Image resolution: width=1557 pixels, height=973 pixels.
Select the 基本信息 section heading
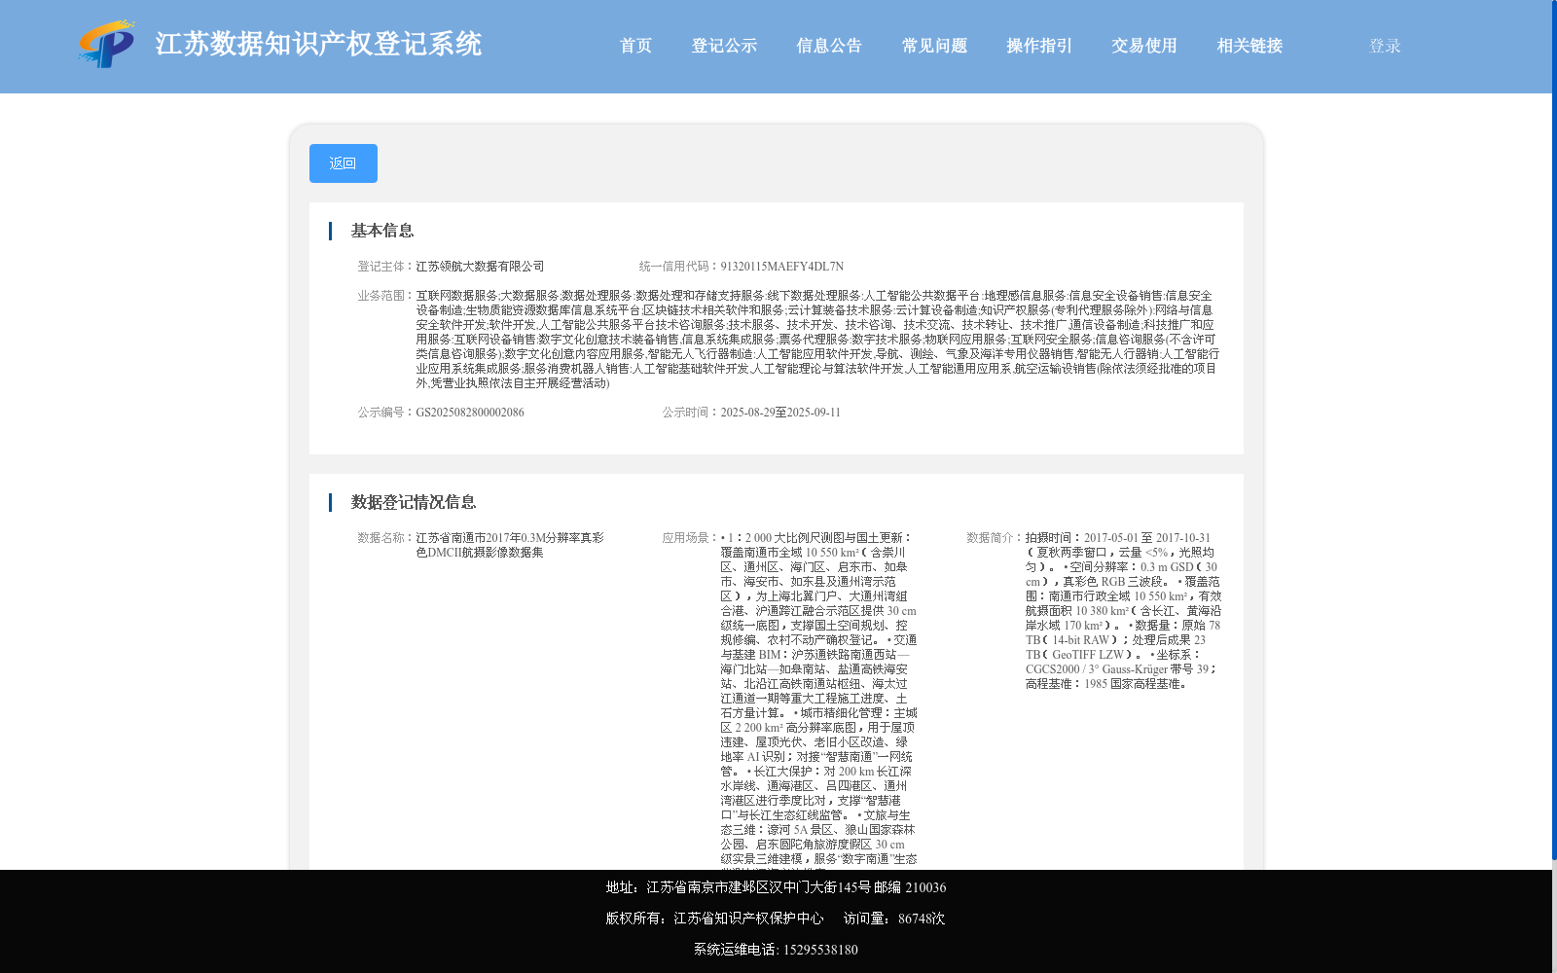tap(382, 231)
